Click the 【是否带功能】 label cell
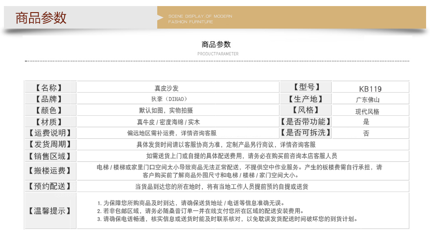Viewport: 430px width, 237px height. point(306,121)
